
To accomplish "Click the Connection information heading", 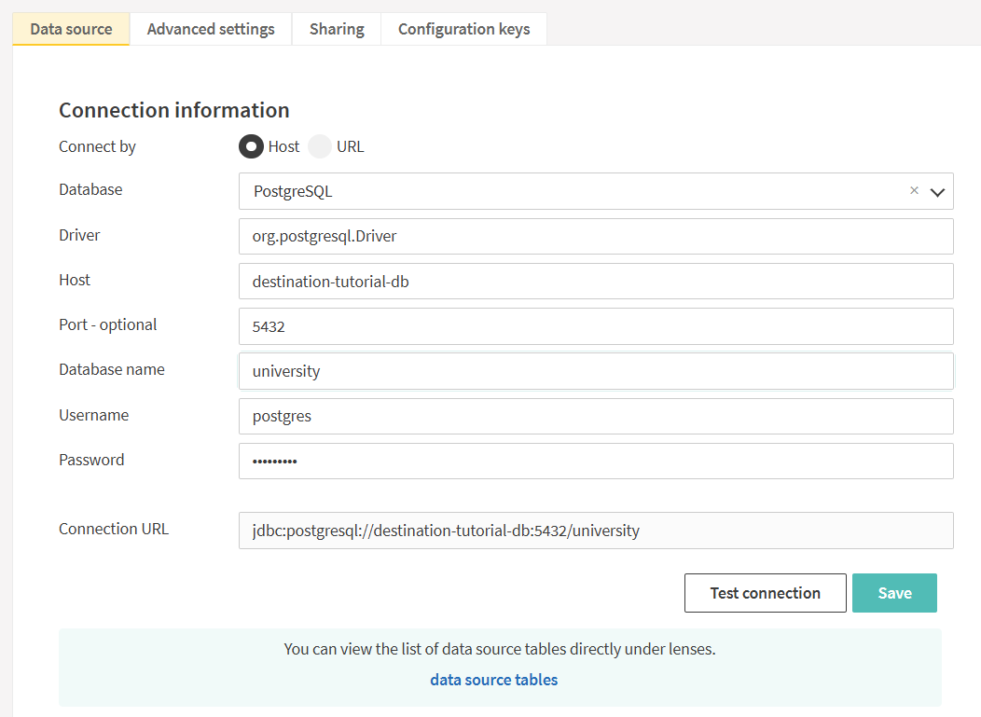I will [x=174, y=110].
